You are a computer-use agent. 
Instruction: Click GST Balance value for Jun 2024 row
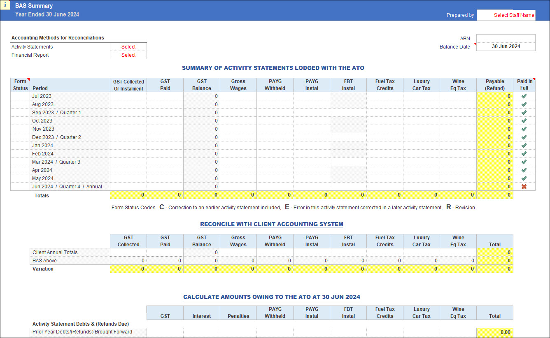tap(202, 186)
